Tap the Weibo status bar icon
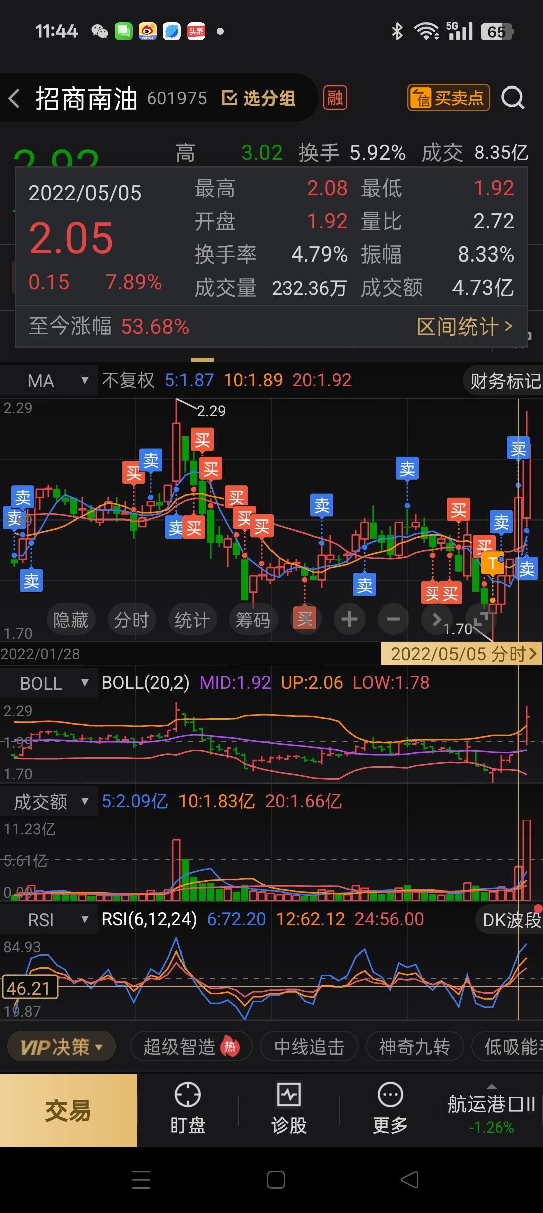543x1213 pixels. [x=148, y=31]
